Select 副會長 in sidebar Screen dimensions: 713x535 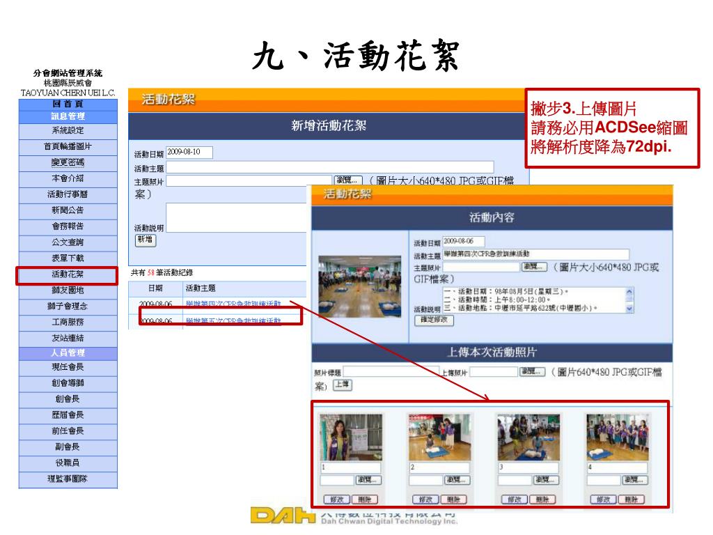pos(68,447)
